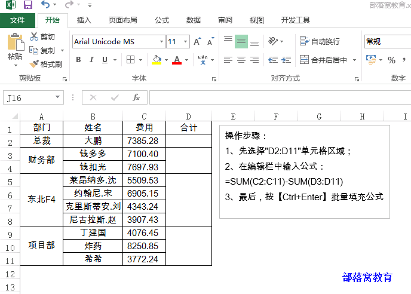Viewport: 411px width, 294px height.
Task: Click 合并后居中 merge and center button
Action: click(x=323, y=60)
